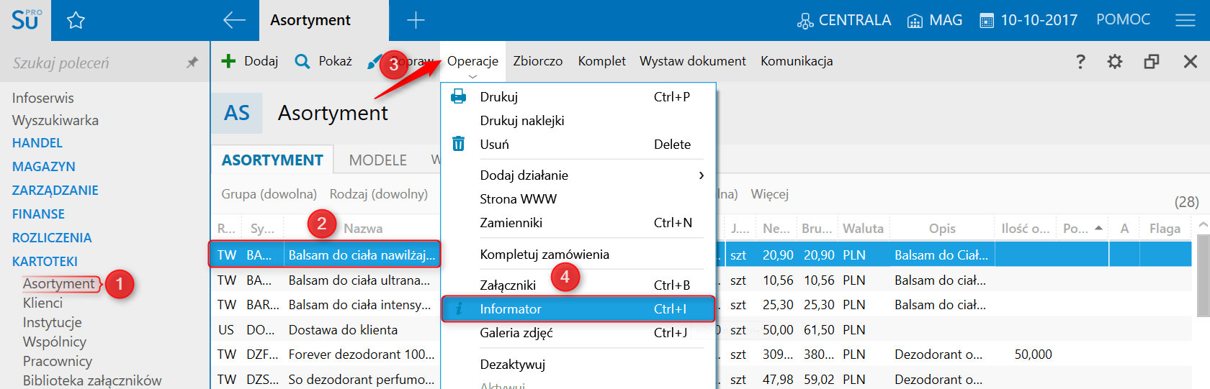Open settings with the gear icon

click(1115, 62)
